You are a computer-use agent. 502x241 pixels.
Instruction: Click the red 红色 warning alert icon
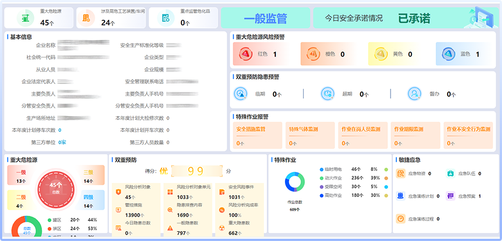[246, 54]
